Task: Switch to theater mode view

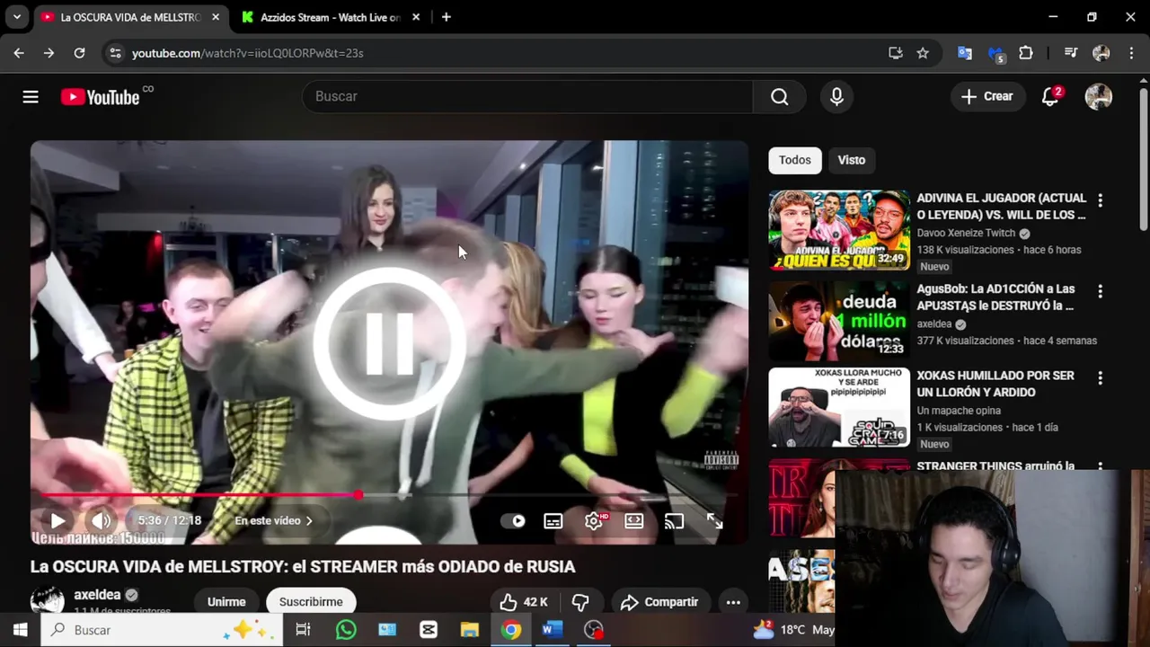Action: pyautogui.click(x=634, y=521)
